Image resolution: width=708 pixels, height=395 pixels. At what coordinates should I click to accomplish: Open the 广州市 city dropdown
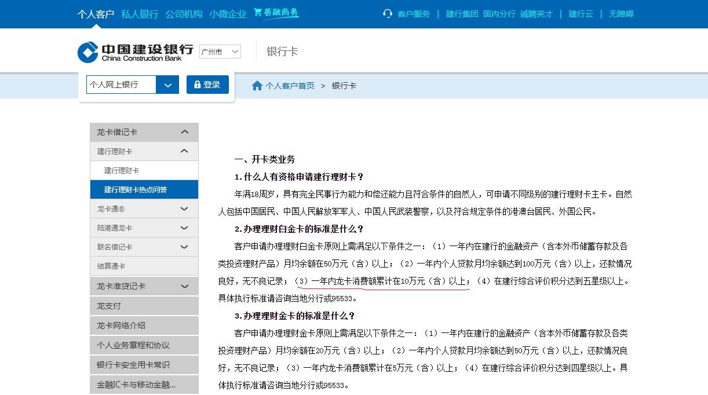(220, 52)
